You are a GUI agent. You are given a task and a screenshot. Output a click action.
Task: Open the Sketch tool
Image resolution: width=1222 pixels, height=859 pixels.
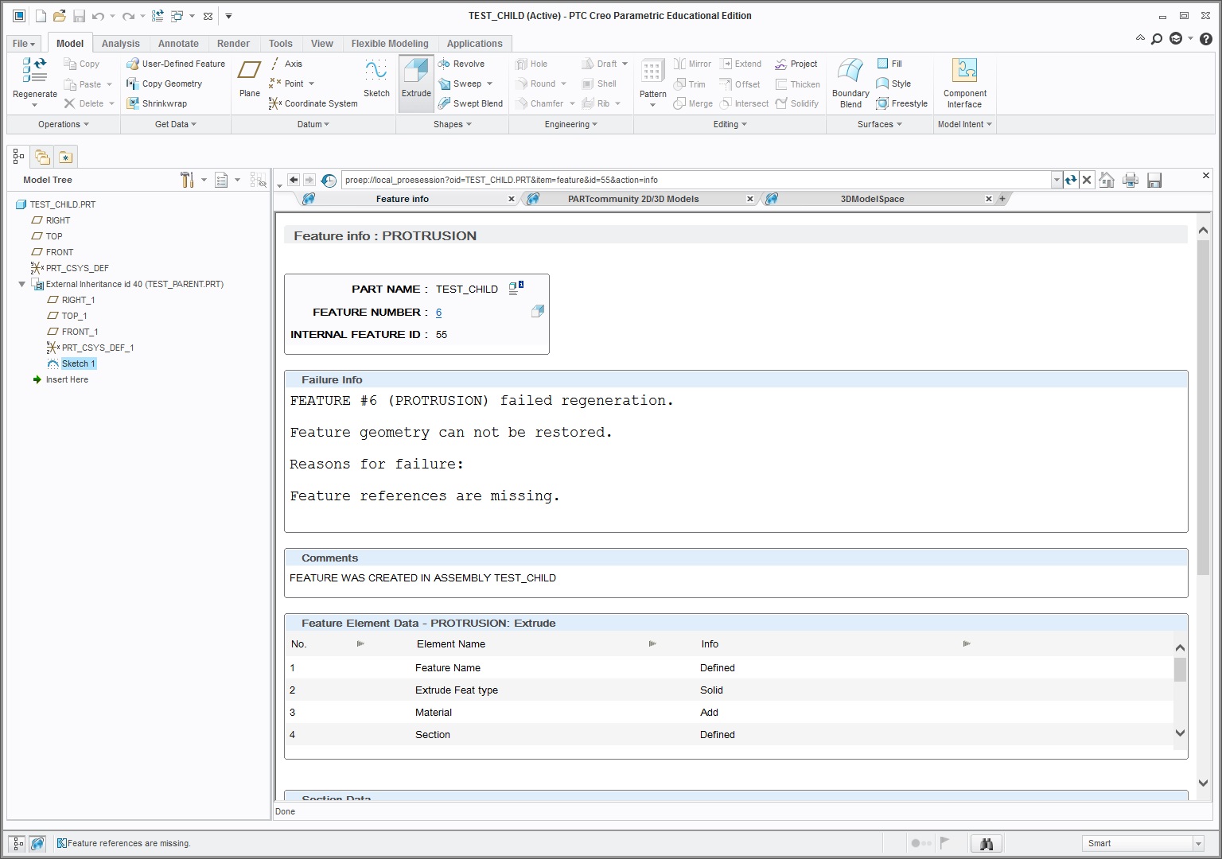click(x=376, y=78)
